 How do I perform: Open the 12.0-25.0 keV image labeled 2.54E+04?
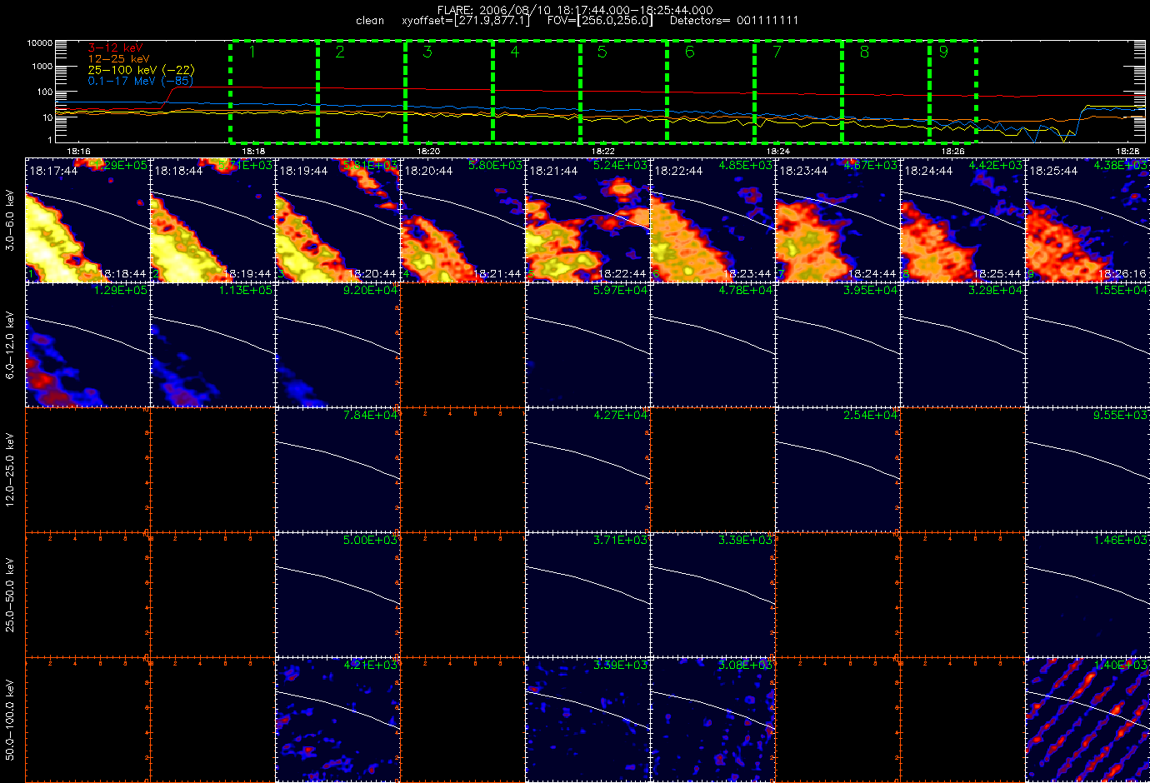coord(837,470)
